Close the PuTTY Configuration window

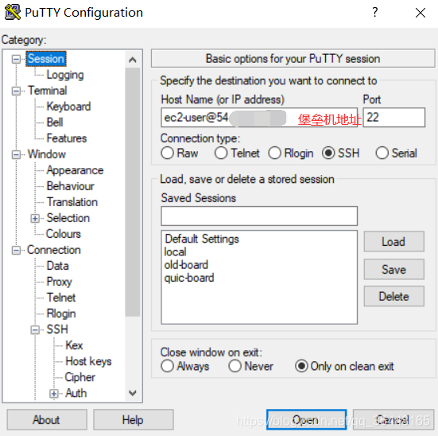pos(421,13)
